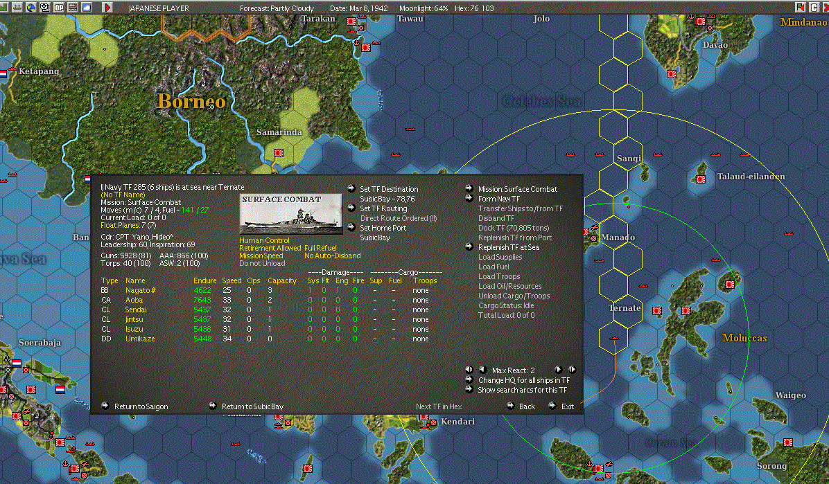
Task: Open destroyer Umikaze details
Action: point(140,339)
